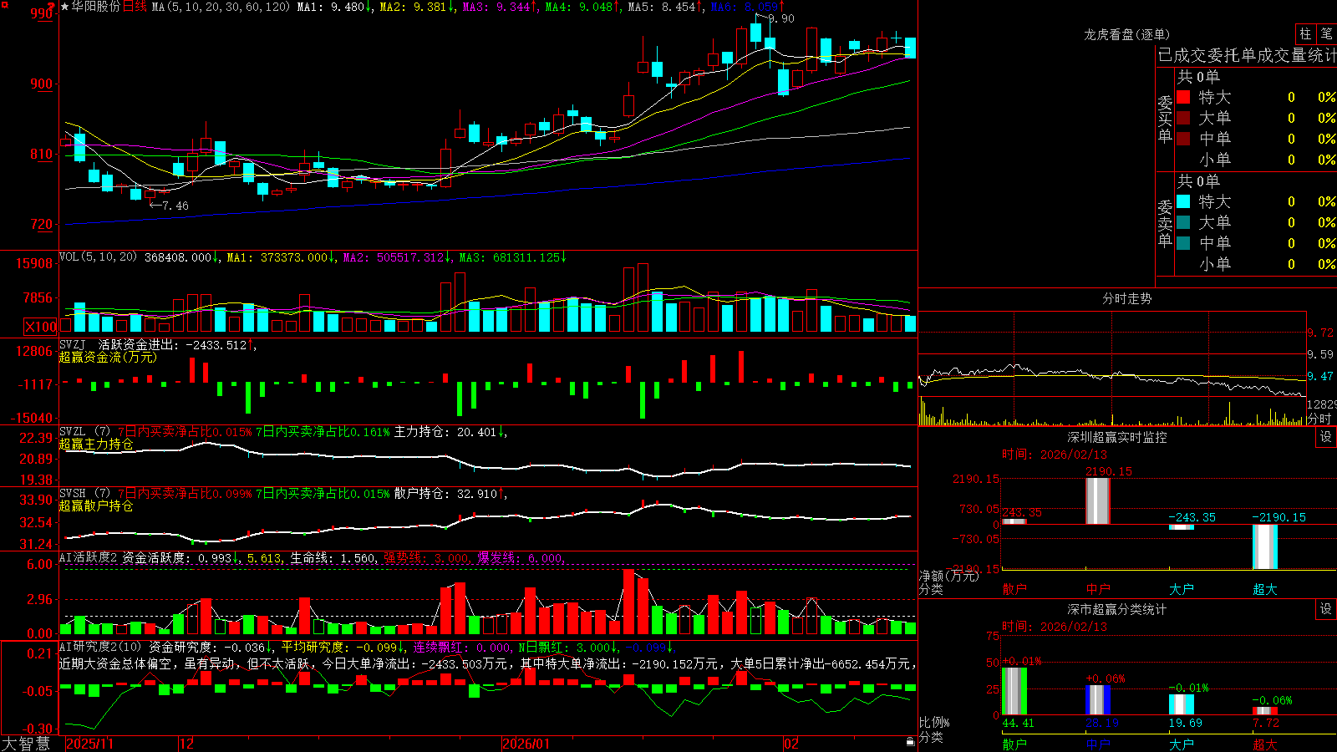Click the 深市超赢分类统计 panel title
The width and height of the screenshot is (1337, 752).
pos(1117,609)
